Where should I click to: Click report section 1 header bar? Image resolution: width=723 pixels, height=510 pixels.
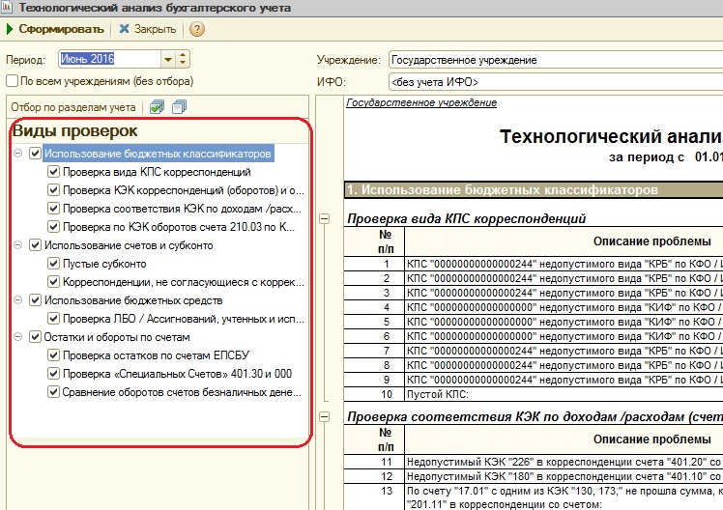coord(534,190)
